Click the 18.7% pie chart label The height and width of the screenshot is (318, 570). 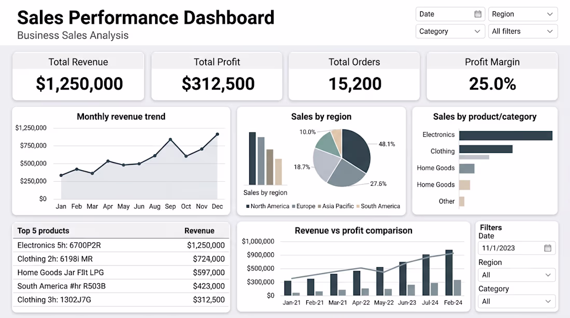[x=302, y=167]
